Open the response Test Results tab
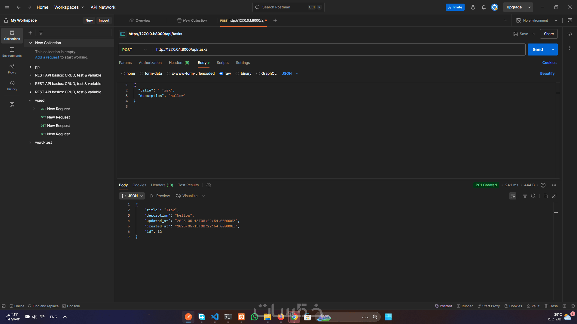 click(188, 185)
